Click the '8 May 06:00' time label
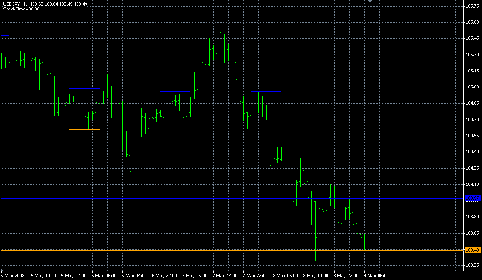 (285, 276)
